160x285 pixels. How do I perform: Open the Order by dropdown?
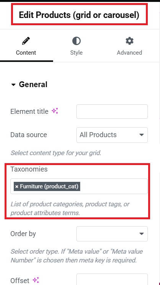coord(112,234)
